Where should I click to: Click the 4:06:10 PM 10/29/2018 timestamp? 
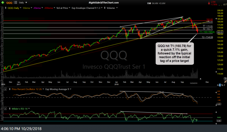point(21,129)
